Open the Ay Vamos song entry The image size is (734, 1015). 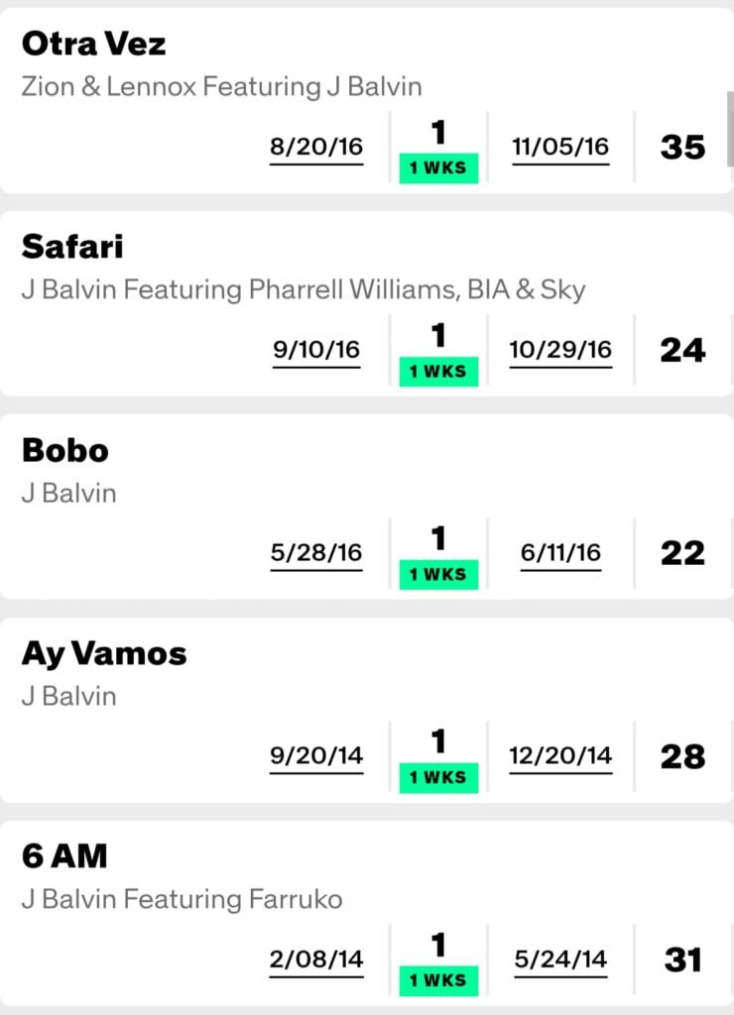[x=104, y=653]
